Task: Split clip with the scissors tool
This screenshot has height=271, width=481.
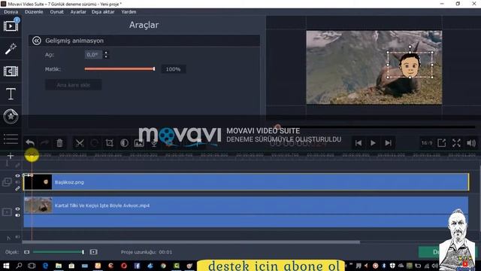Action: 80,143
